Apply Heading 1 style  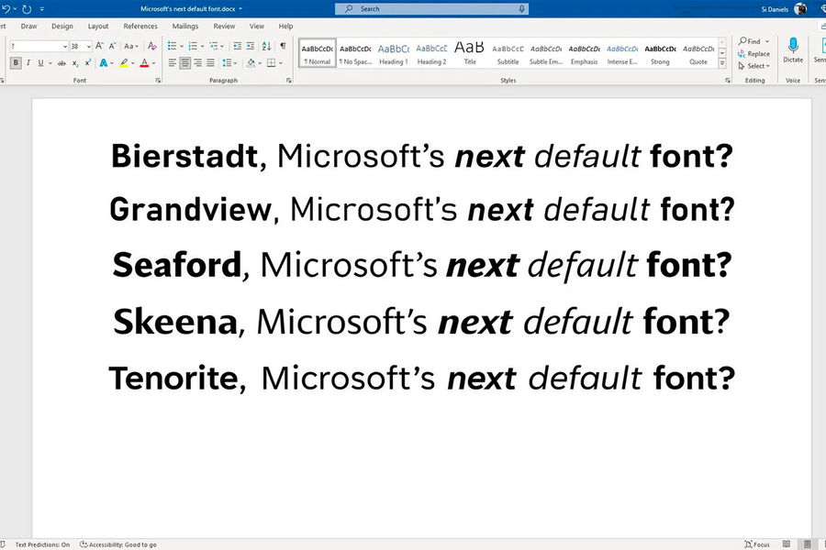394,54
